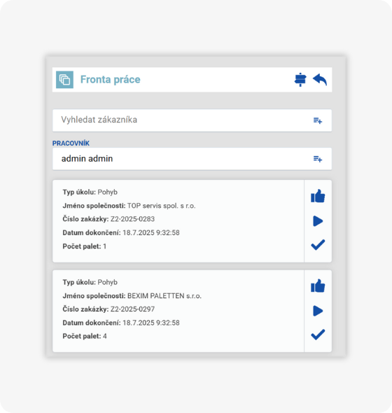Mark order Z2-2025-0283 complete with checkmark

pos(318,245)
